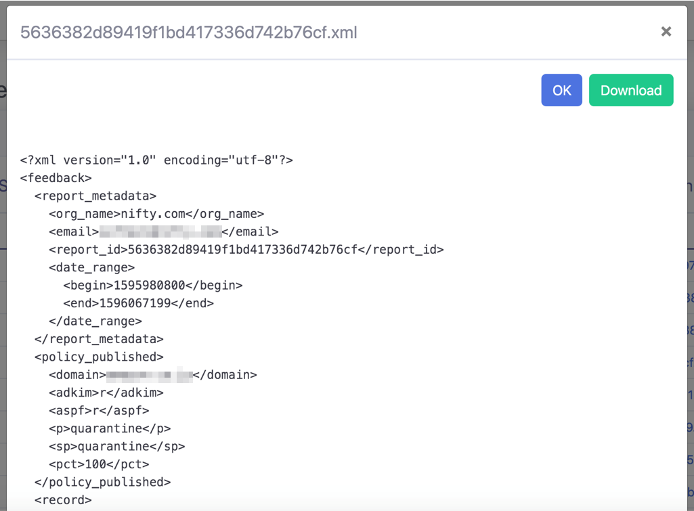694x511 pixels.
Task: Click the opening policy_published tag
Action: (x=99, y=357)
